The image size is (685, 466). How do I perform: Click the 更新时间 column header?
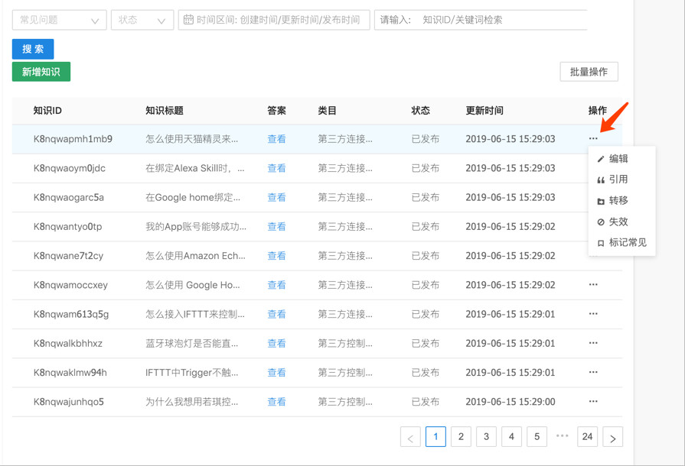point(484,111)
